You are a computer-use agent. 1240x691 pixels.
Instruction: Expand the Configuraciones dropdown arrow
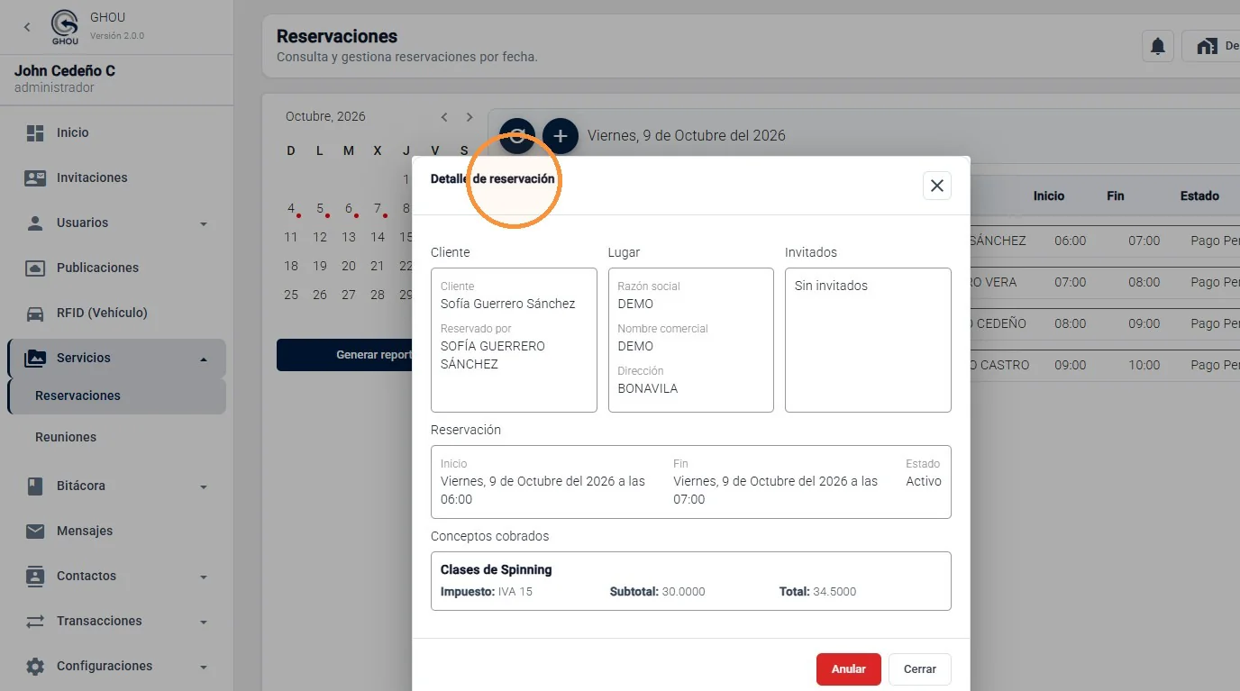tap(204, 667)
